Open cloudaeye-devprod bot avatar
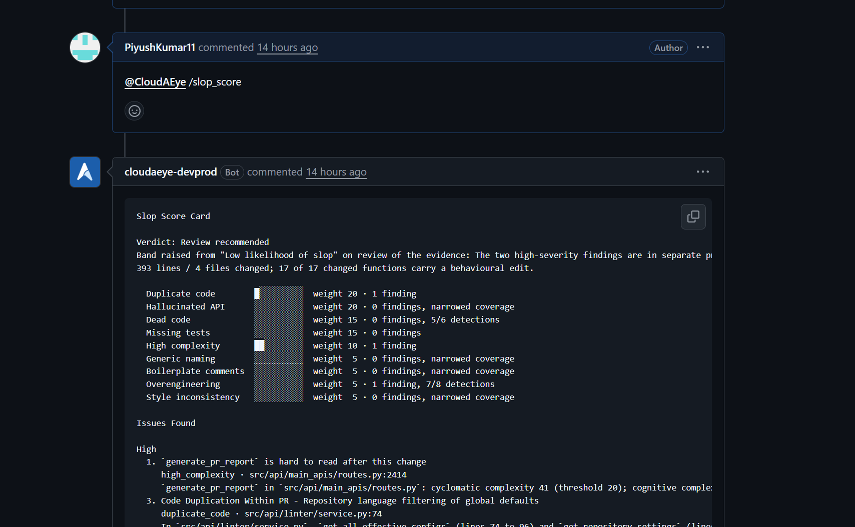This screenshot has width=855, height=527. pos(85,172)
